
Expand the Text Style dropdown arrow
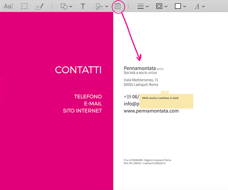pos(203,6)
